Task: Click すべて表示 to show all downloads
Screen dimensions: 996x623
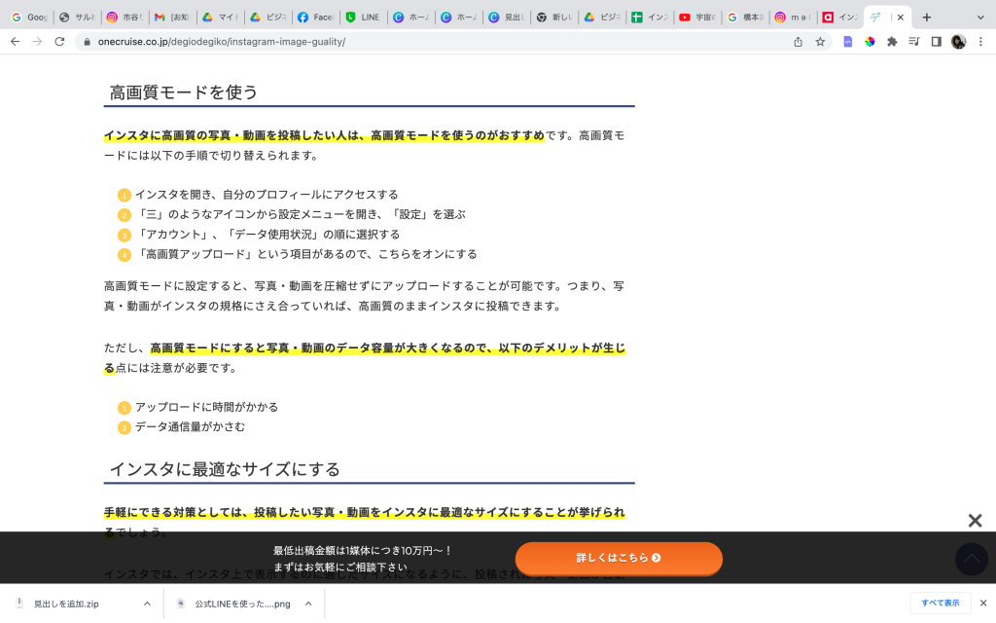Action: pyautogui.click(x=941, y=603)
